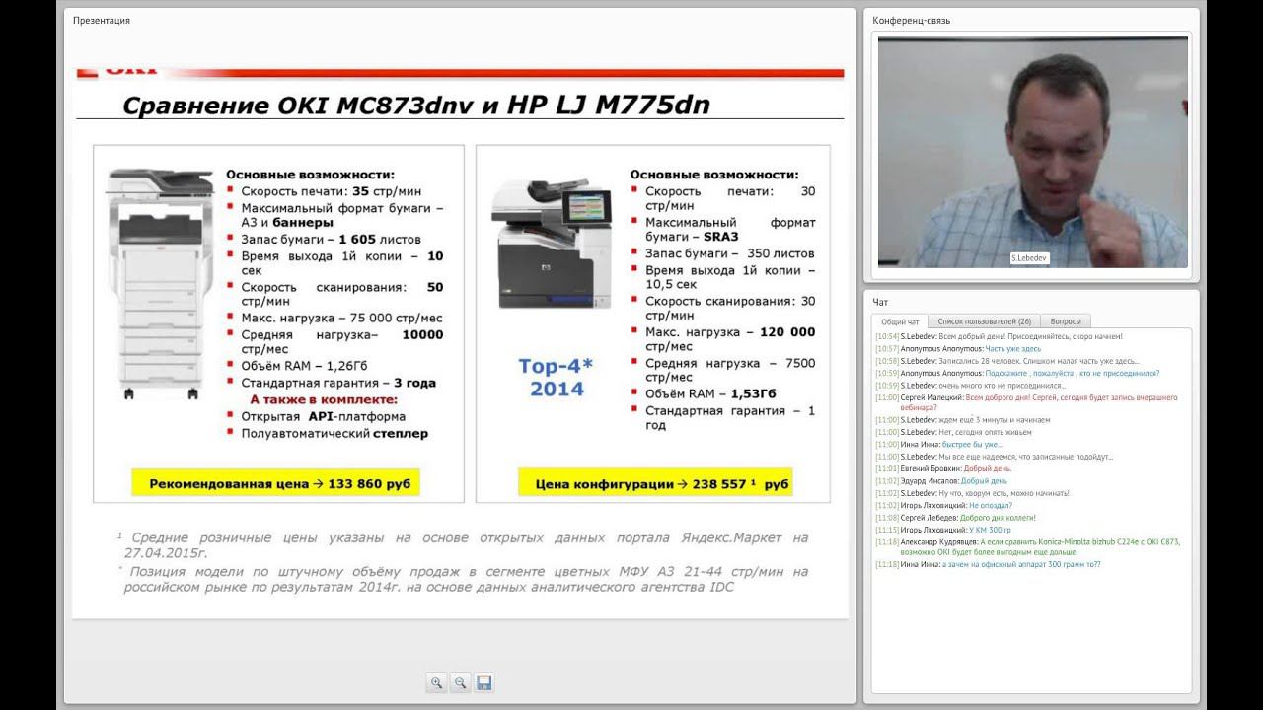
Task: Click 'Запас бумаги – 1 605 листов' bullet
Action: coord(331,239)
